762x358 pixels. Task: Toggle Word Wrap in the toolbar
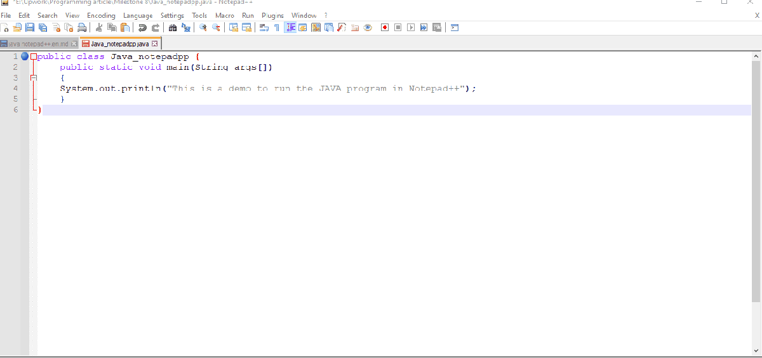tap(264, 27)
